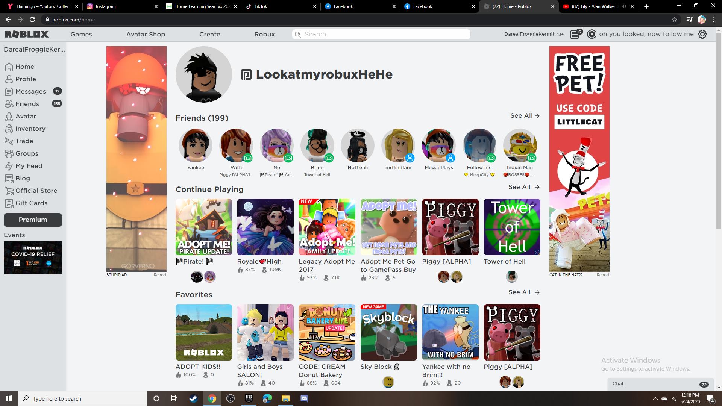See All in Continue Playing

(524, 187)
